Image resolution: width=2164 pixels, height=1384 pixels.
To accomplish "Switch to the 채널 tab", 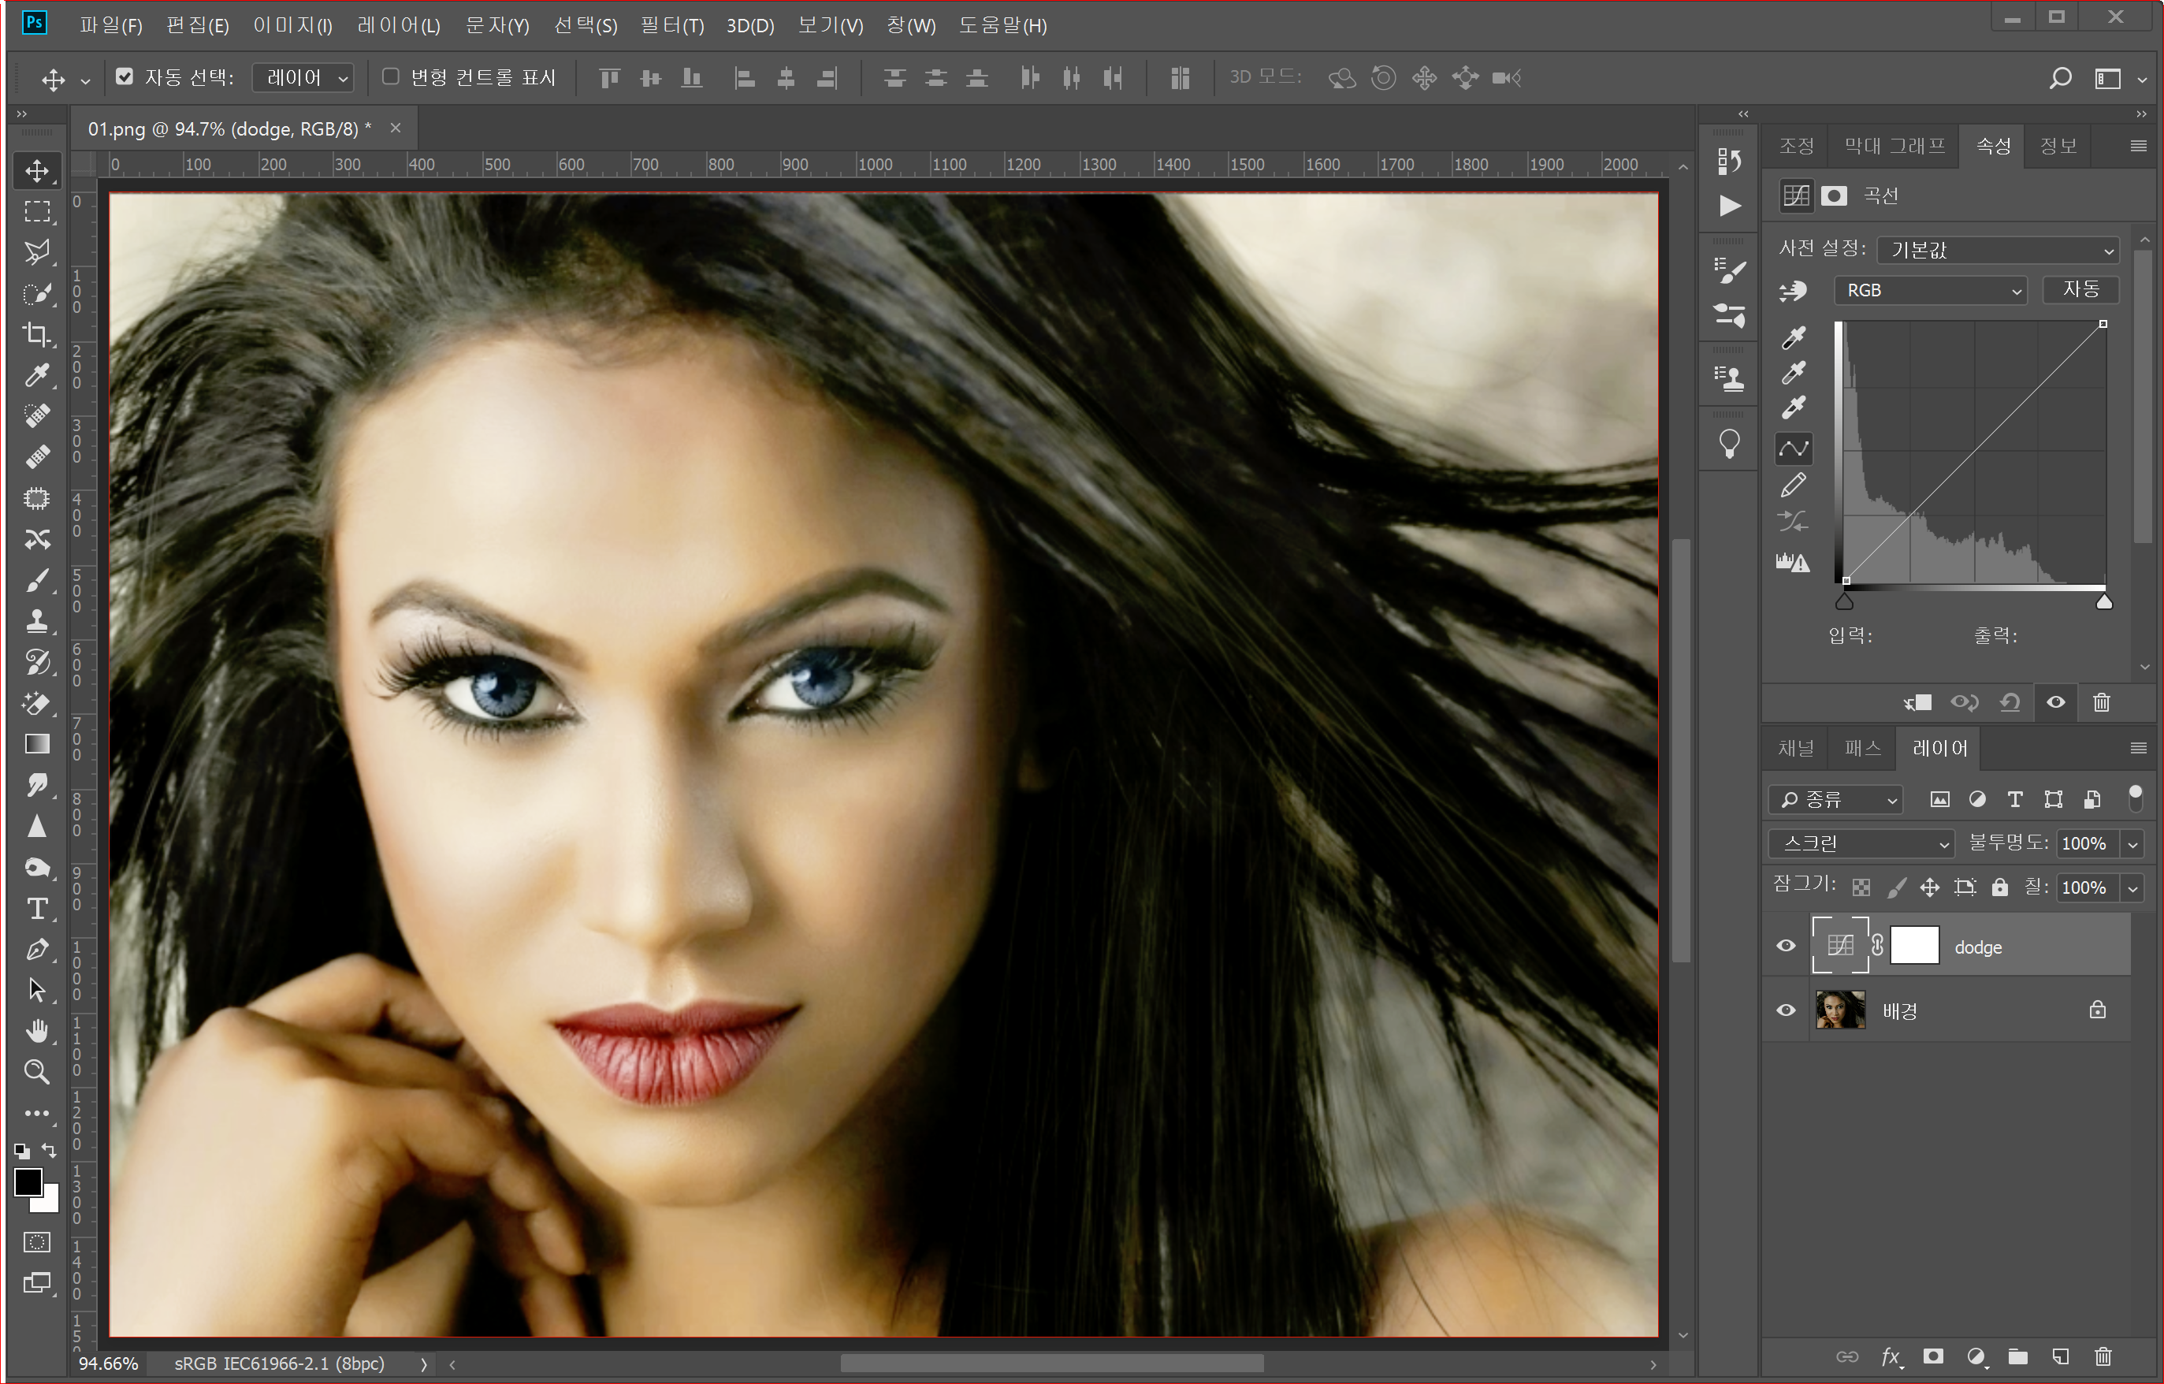I will 1795,748.
